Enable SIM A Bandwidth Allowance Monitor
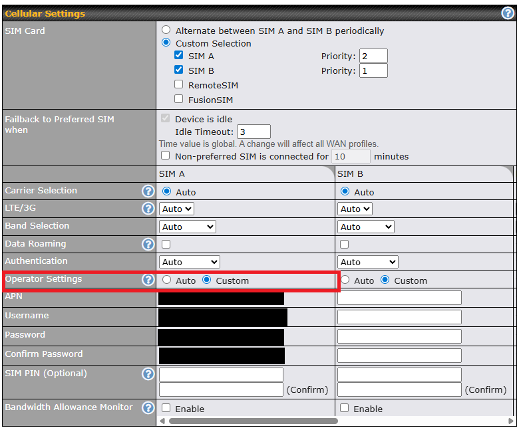Image resolution: width=519 pixels, height=428 pixels. point(166,408)
